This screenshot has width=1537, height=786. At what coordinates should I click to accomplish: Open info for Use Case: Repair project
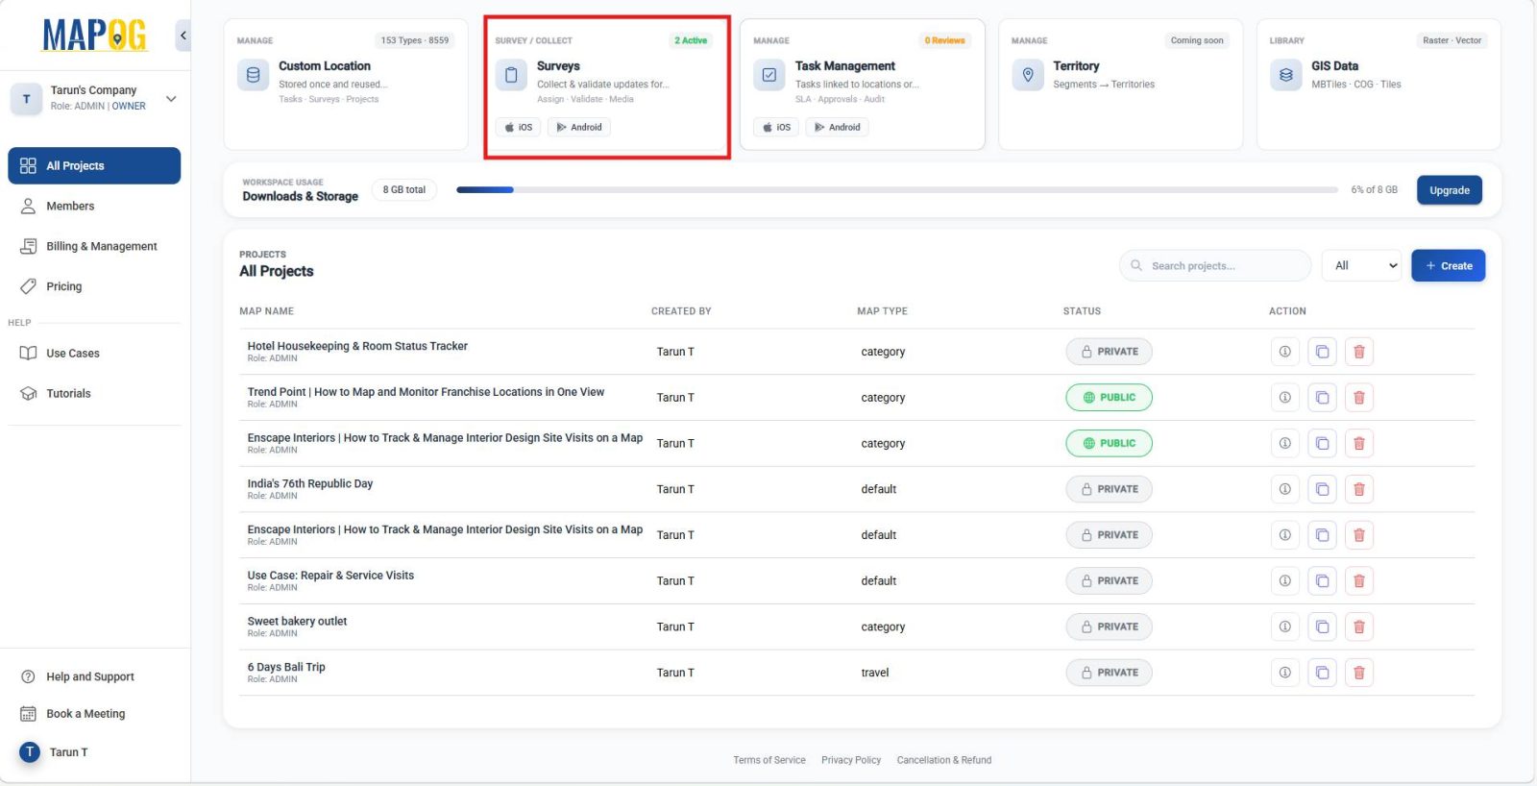point(1284,581)
